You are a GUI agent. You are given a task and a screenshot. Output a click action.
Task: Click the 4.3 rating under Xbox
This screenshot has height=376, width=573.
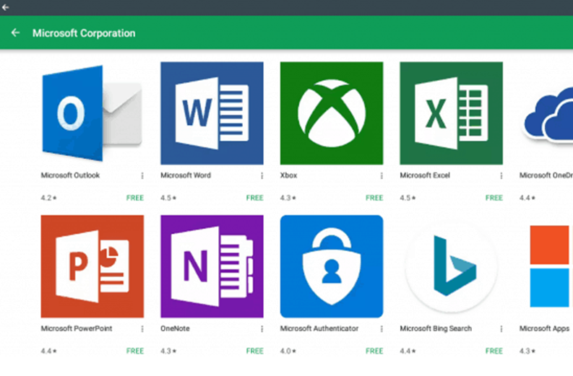pyautogui.click(x=288, y=198)
